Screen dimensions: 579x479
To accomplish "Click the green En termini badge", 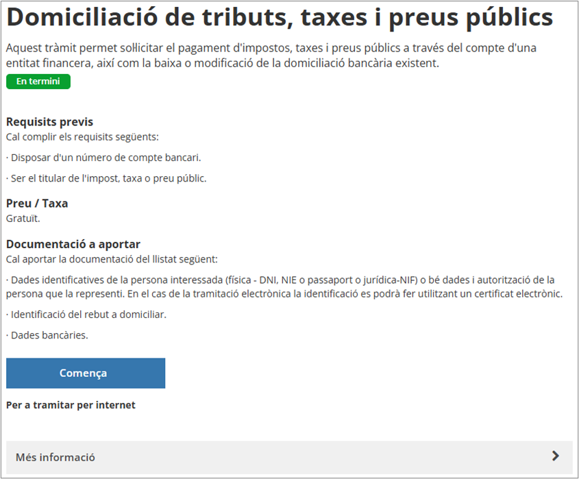I will point(38,82).
